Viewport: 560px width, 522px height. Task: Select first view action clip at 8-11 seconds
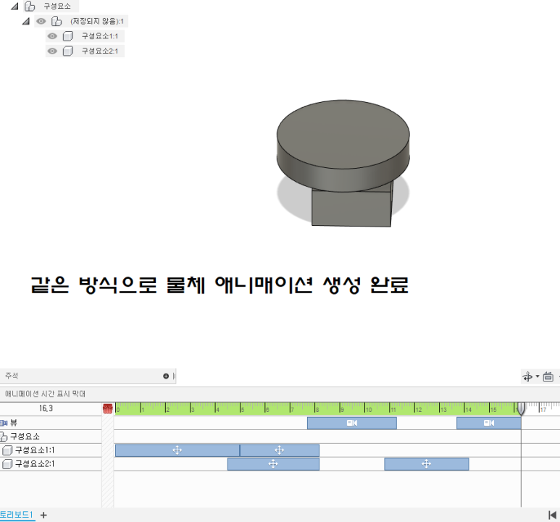pos(352,423)
